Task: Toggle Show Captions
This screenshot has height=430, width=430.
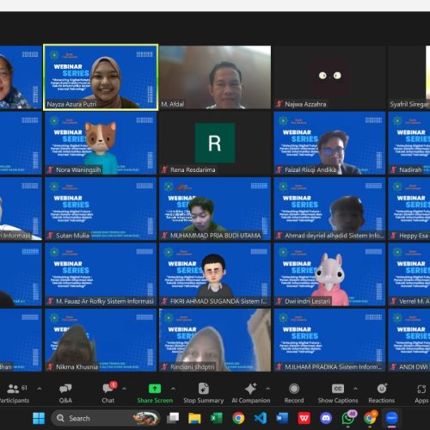Action: point(338,394)
